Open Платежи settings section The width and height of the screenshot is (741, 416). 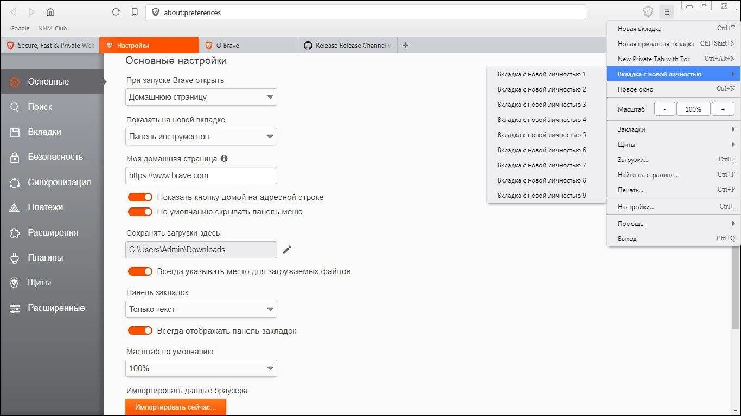click(52, 207)
